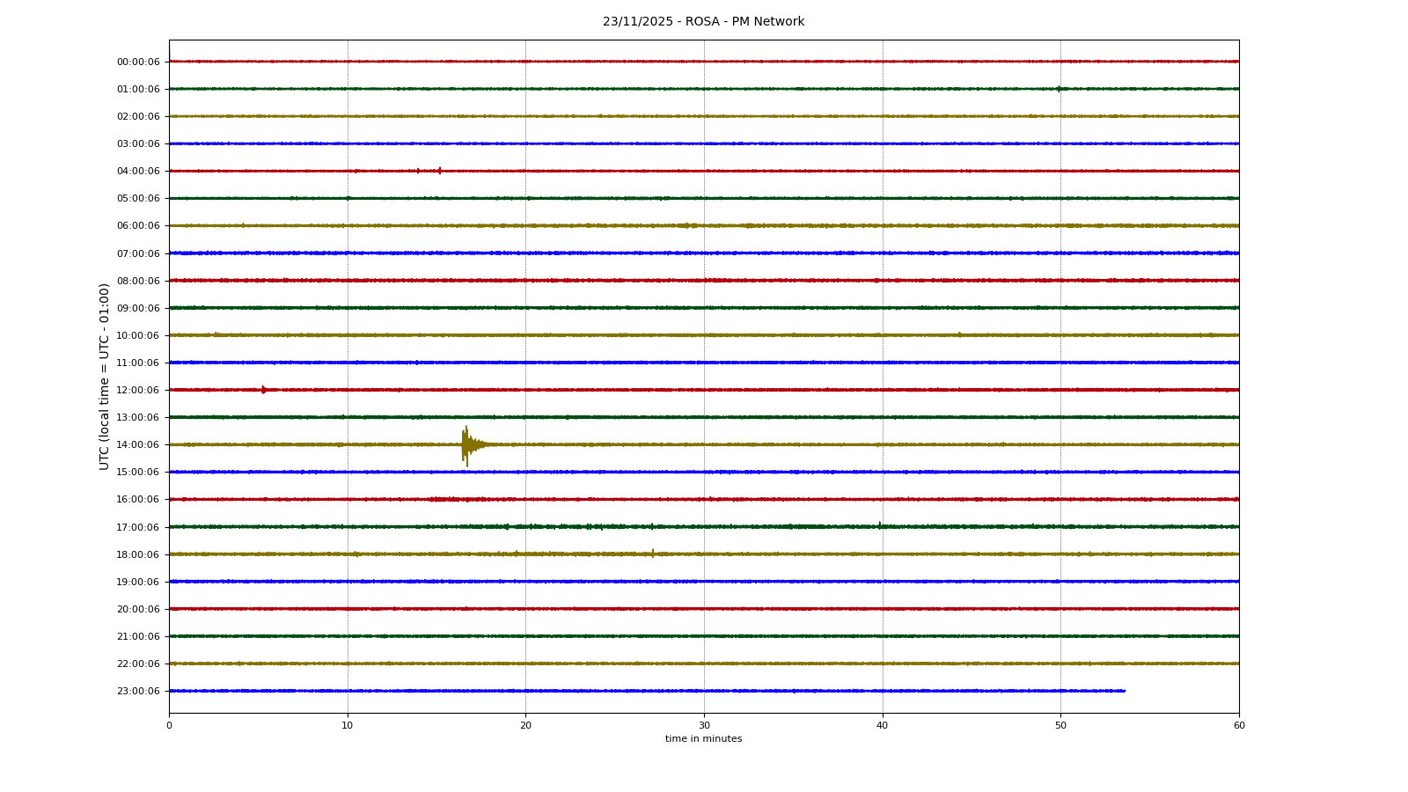Select the 00:00:06 time label
Viewport: 1408px width, 792px height.
pos(138,62)
